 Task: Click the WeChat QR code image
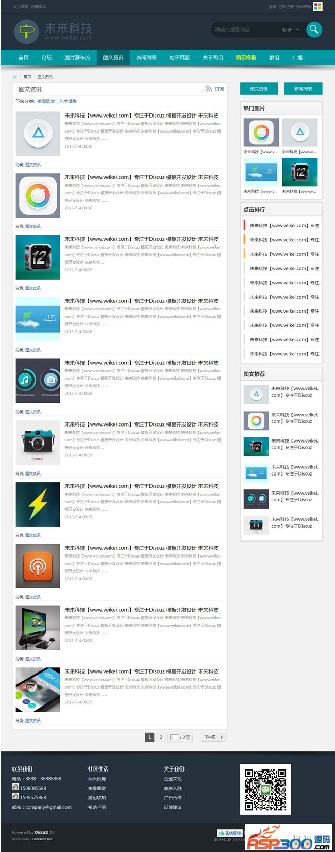click(265, 789)
